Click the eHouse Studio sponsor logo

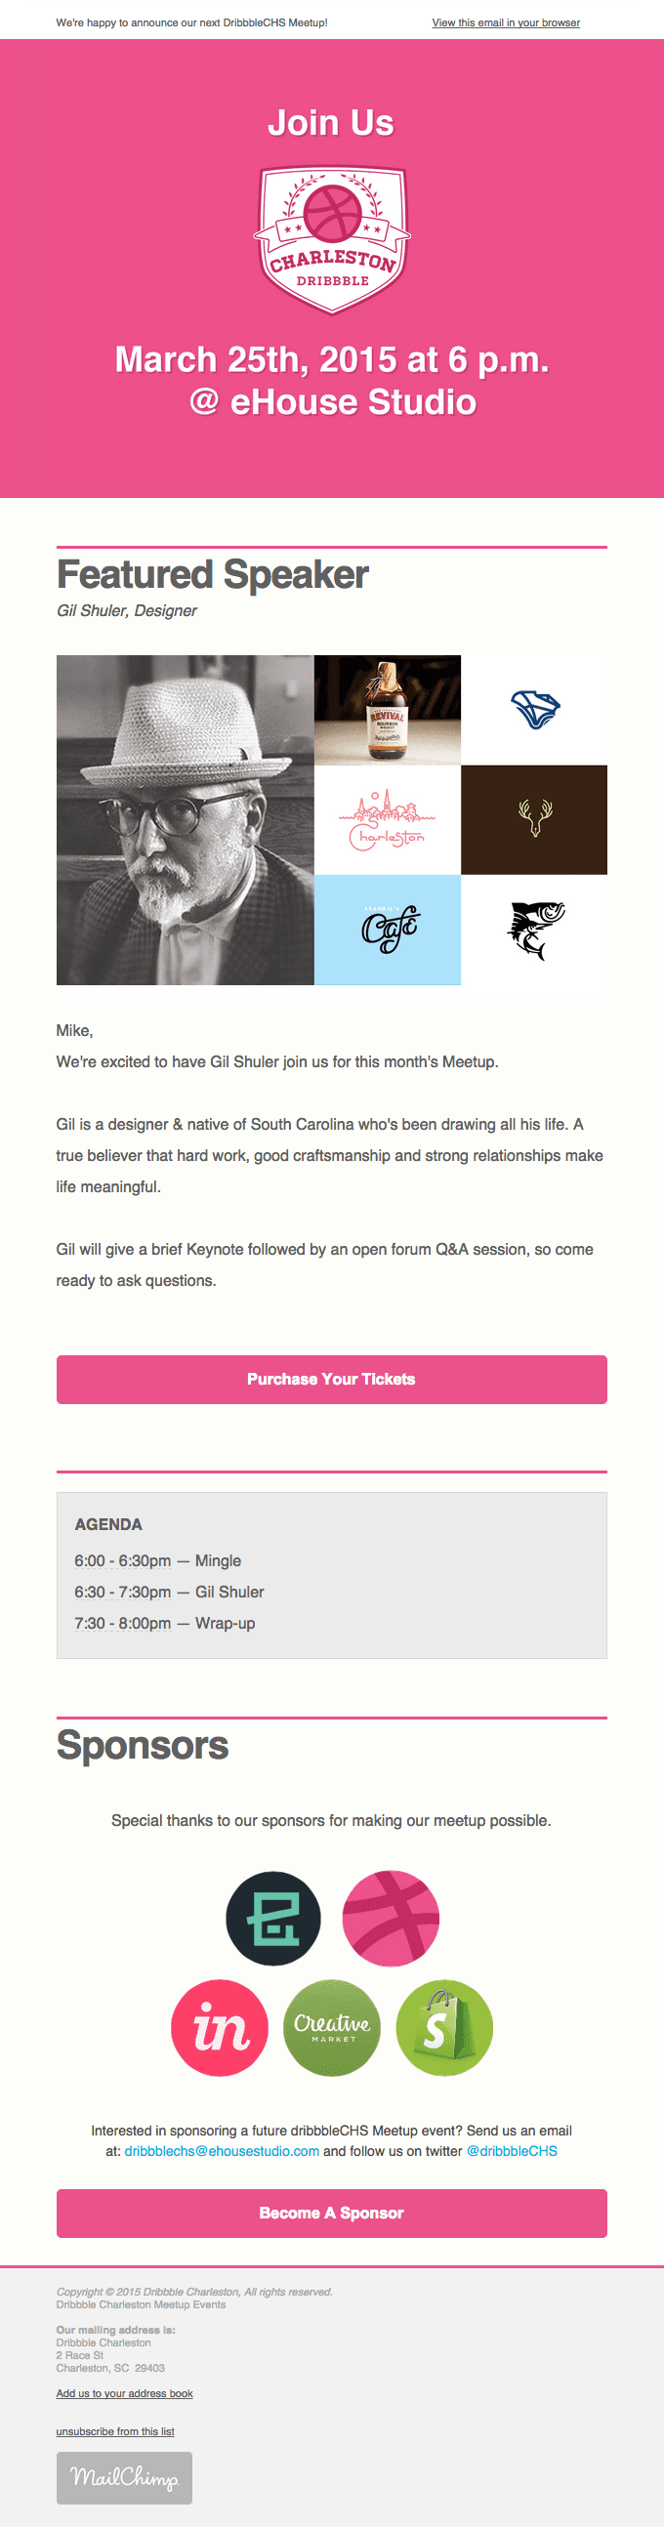(273, 1918)
